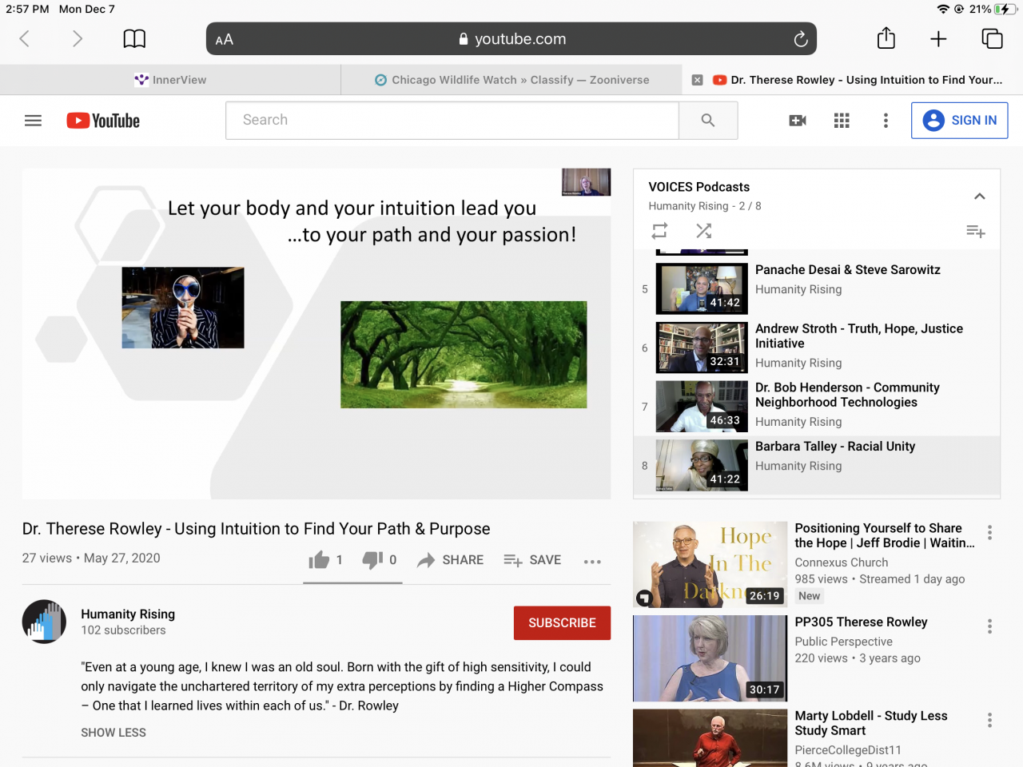This screenshot has height=767, width=1023.
Task: Open the 32:31 Andrew Stroth thumbnail
Action: (702, 348)
